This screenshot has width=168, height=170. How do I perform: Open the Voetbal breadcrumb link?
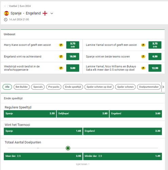[13, 6]
